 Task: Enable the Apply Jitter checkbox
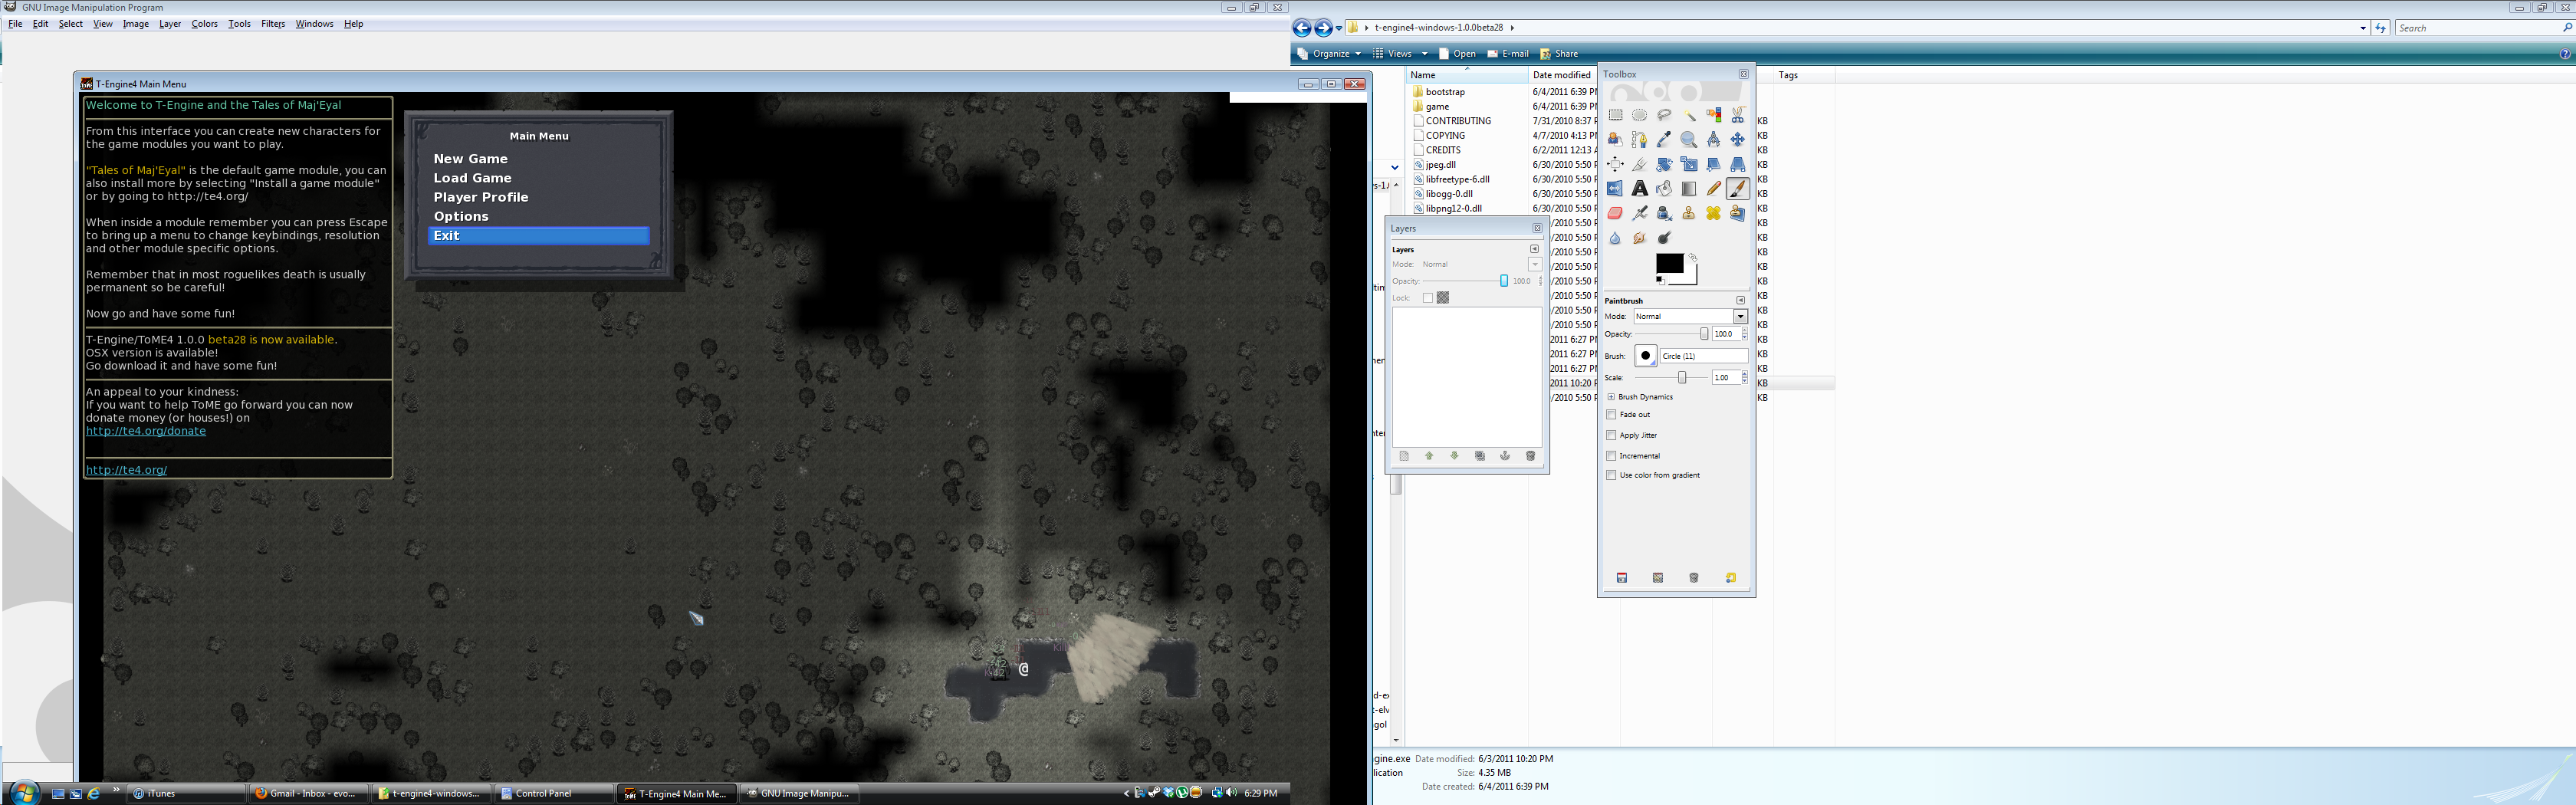click(1611, 435)
